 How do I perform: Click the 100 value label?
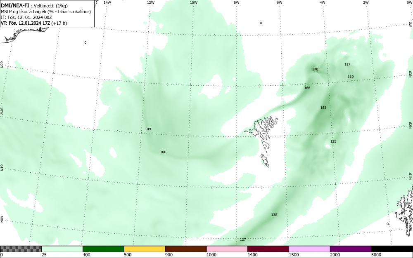[163, 152]
